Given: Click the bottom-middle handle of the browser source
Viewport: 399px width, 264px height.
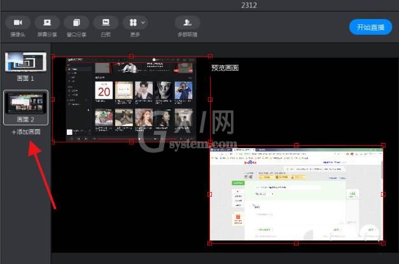Looking at the screenshot, I should tap(296, 244).
